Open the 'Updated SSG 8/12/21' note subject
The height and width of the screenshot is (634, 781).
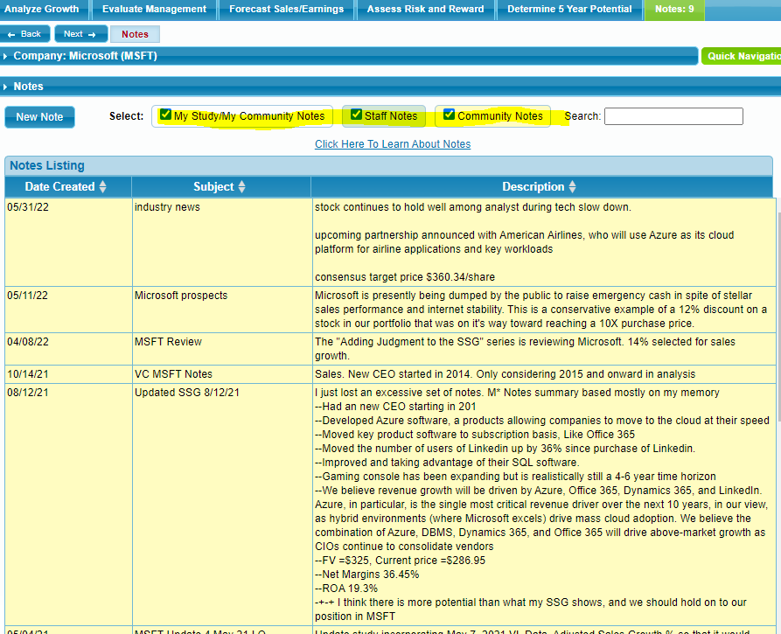(187, 393)
